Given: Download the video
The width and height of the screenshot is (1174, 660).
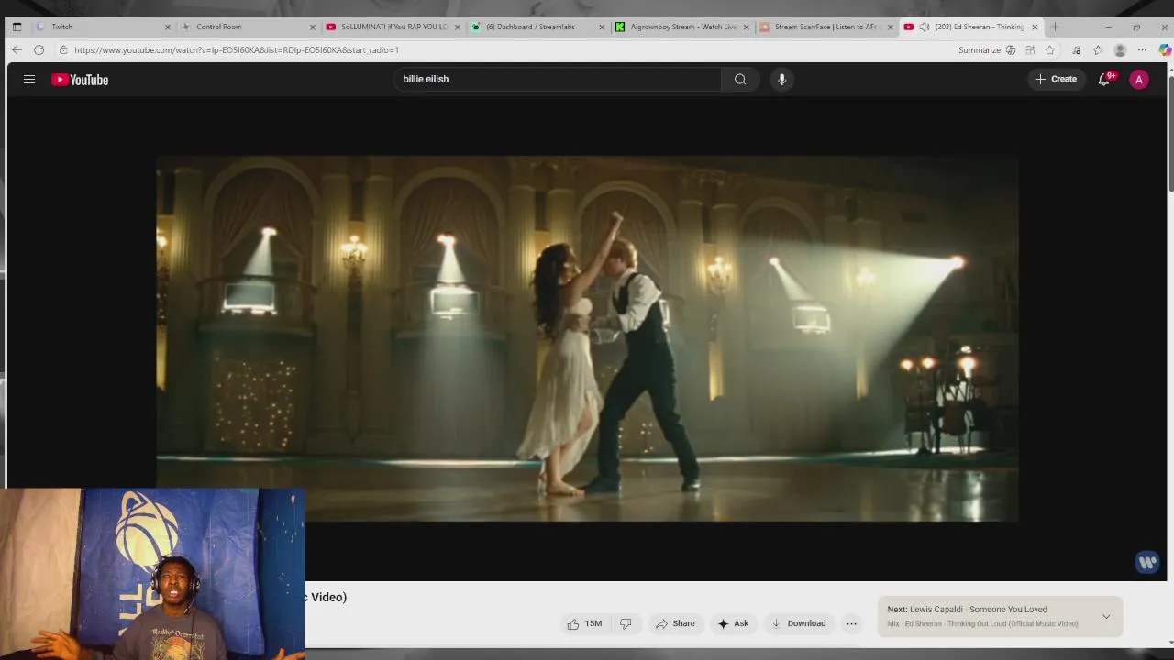Looking at the screenshot, I should (798, 623).
